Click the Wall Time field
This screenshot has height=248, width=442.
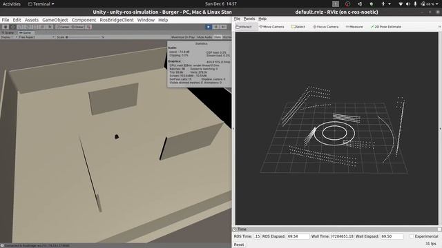click(343, 236)
